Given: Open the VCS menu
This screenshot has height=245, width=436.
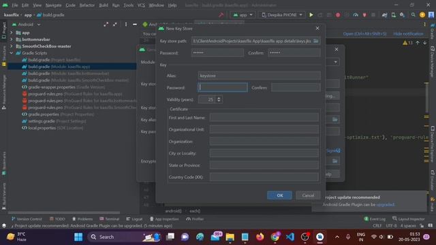Looking at the screenshot, I should (141, 5).
